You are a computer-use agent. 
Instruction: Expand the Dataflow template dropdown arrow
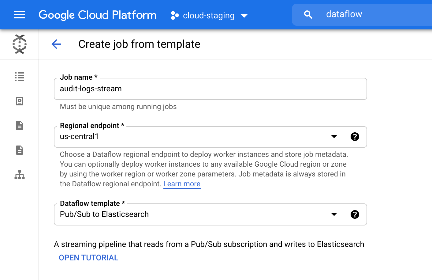pyautogui.click(x=334, y=214)
